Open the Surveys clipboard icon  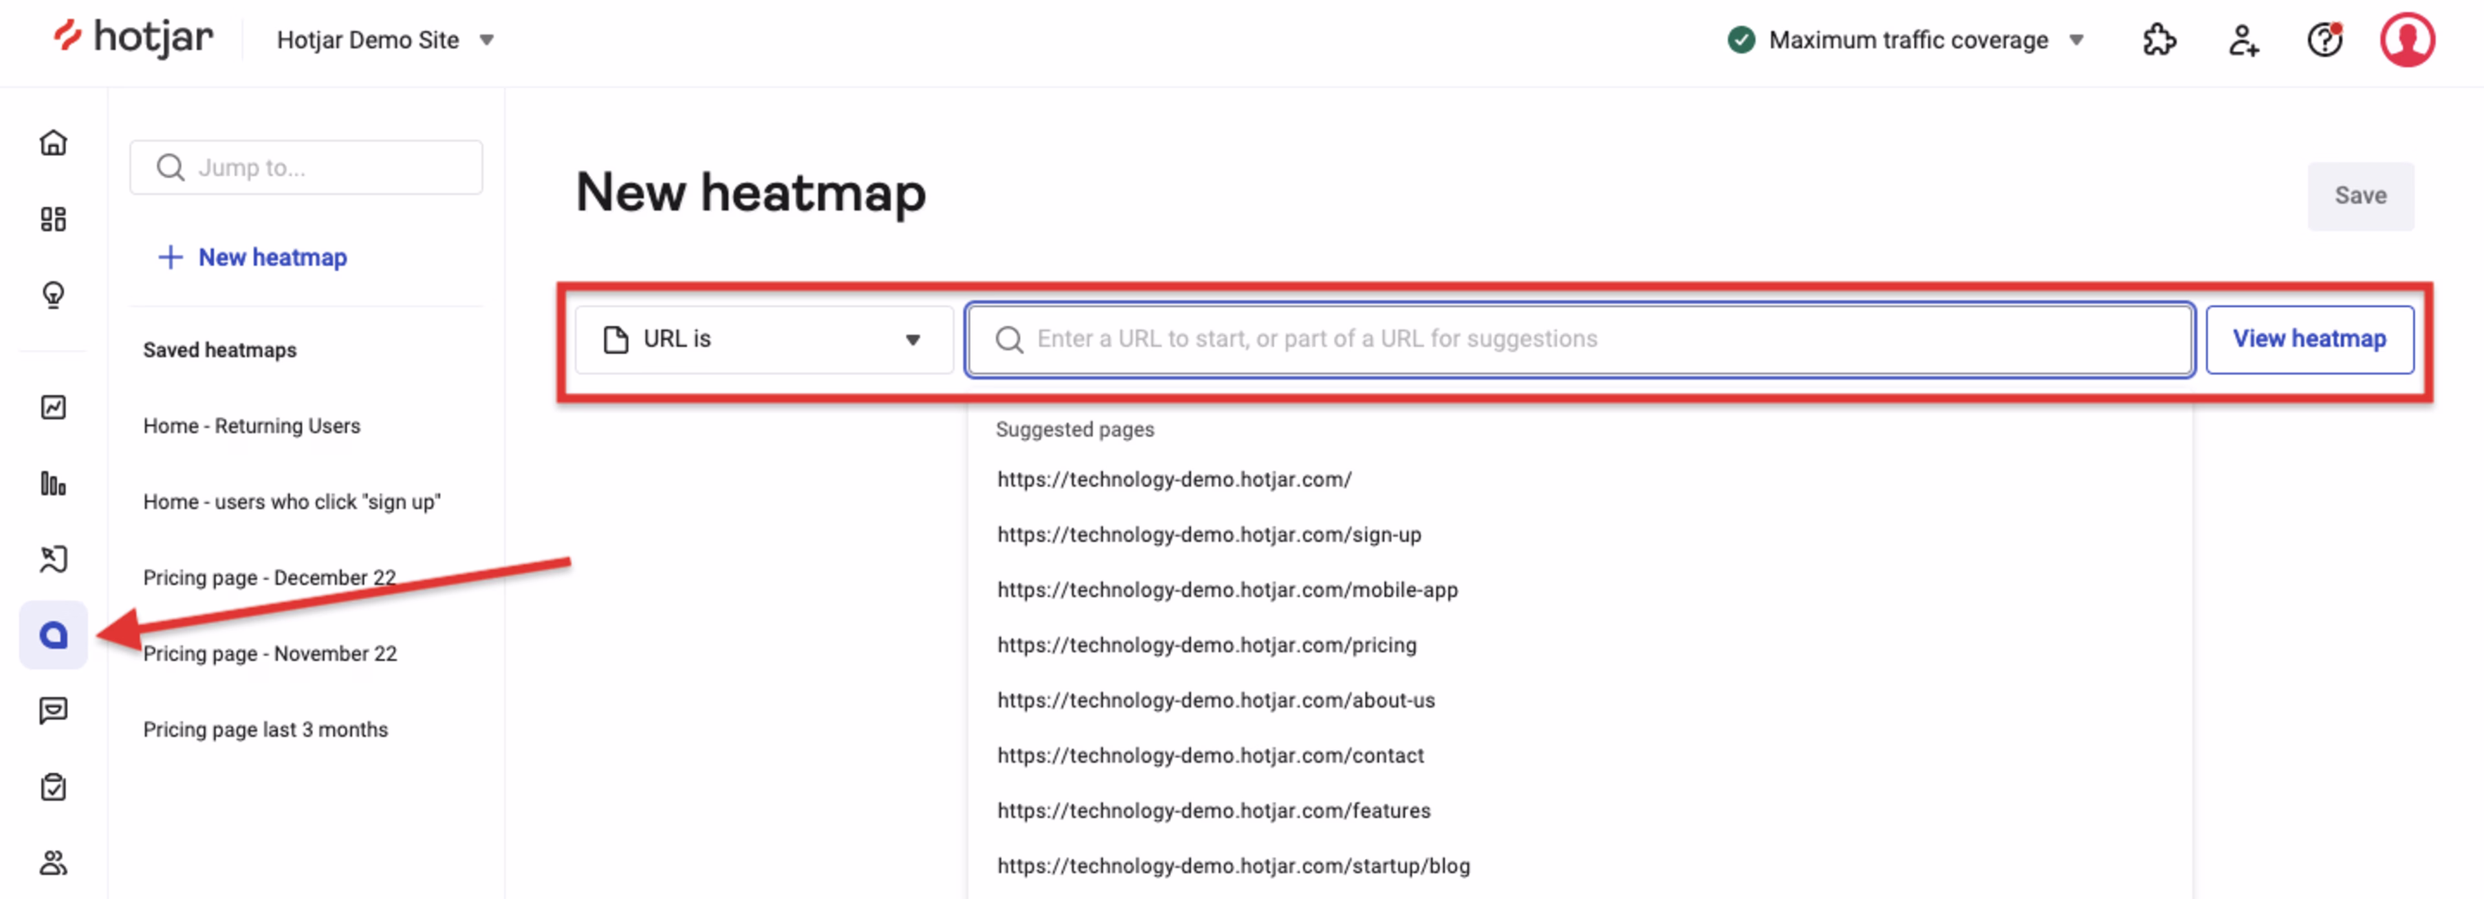53,786
